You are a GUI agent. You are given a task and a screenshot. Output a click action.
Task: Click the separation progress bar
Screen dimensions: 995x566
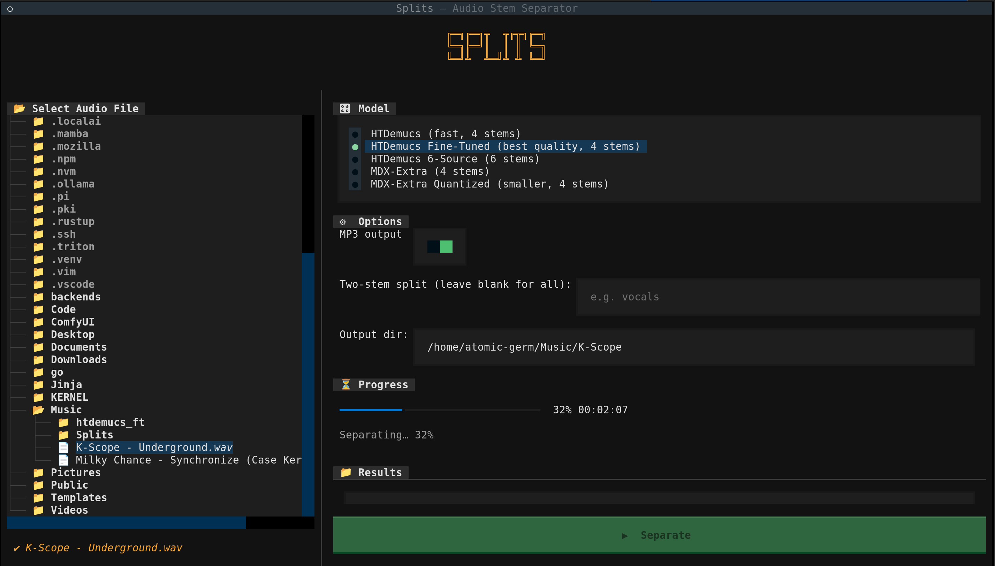point(439,410)
